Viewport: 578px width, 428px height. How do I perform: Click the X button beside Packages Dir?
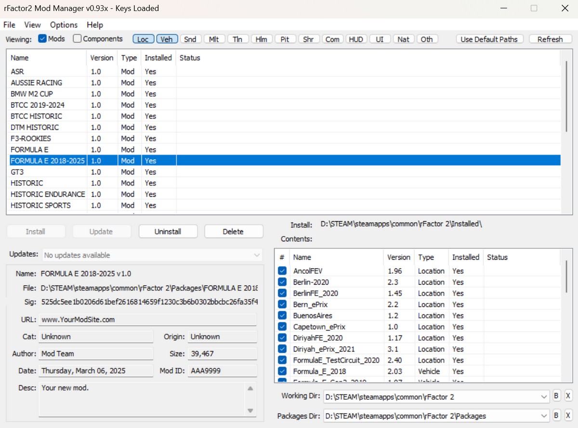pyautogui.click(x=568, y=415)
